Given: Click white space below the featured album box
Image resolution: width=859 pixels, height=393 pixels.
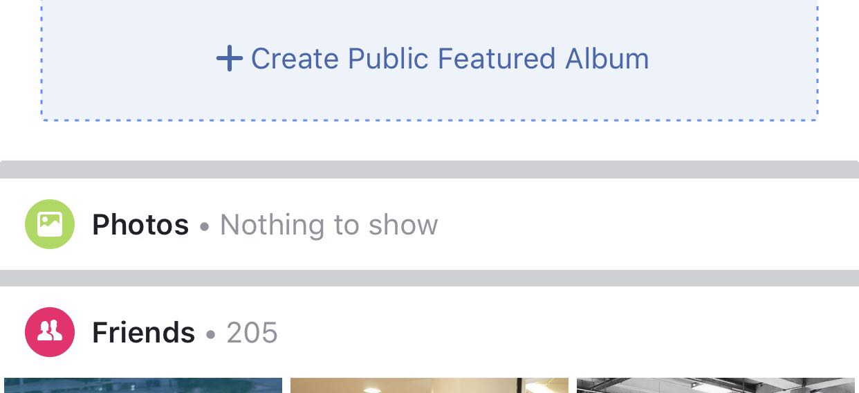Looking at the screenshot, I should pos(429,142).
